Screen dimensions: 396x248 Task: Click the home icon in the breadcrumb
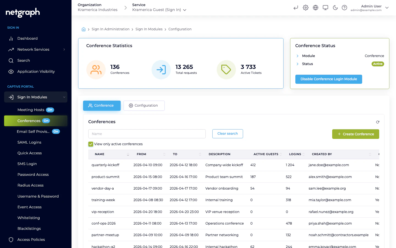[x=84, y=29]
